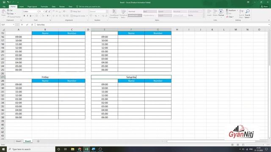Image resolution: width=271 pixels, height=152 pixels.
Task: Toggle Wrap Text
Action: point(76,11)
